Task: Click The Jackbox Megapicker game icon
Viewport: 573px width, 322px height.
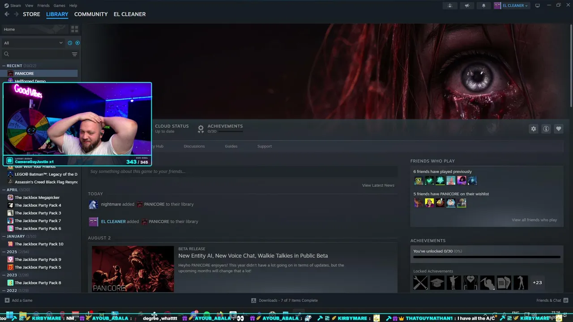Action: [10, 198]
